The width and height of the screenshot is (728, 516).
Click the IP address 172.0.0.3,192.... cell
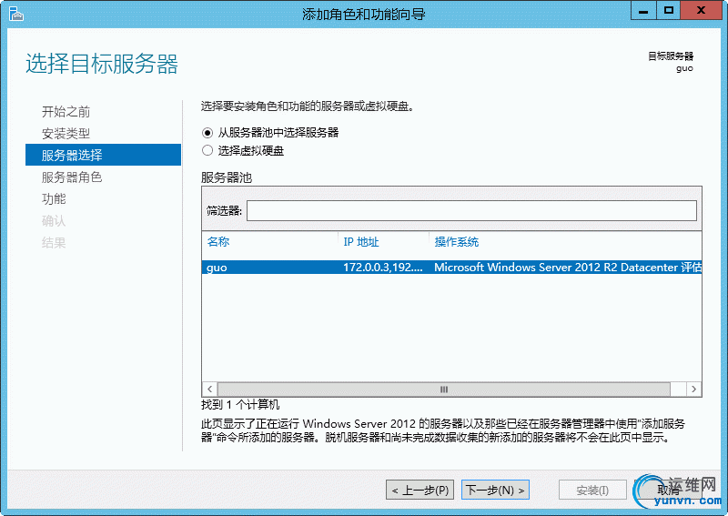coord(383,267)
